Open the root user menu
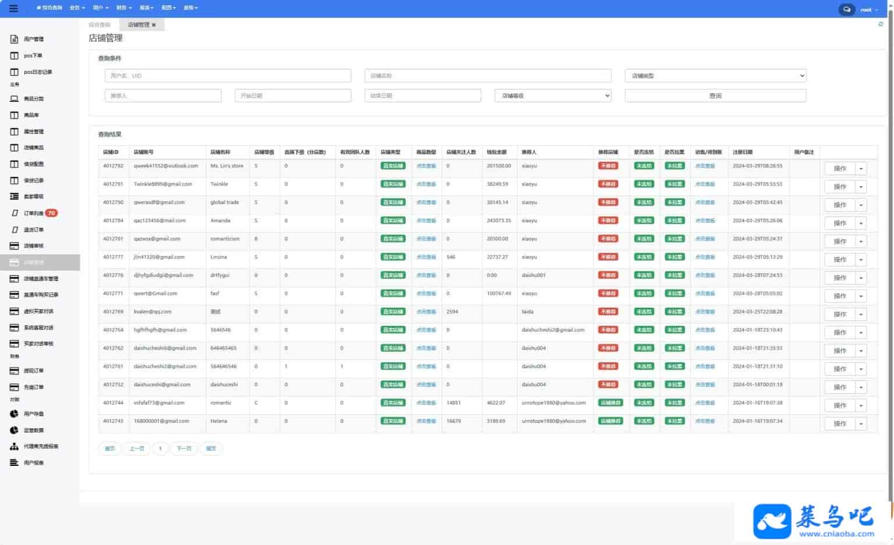Viewport: 894px width, 545px height. point(869,9)
